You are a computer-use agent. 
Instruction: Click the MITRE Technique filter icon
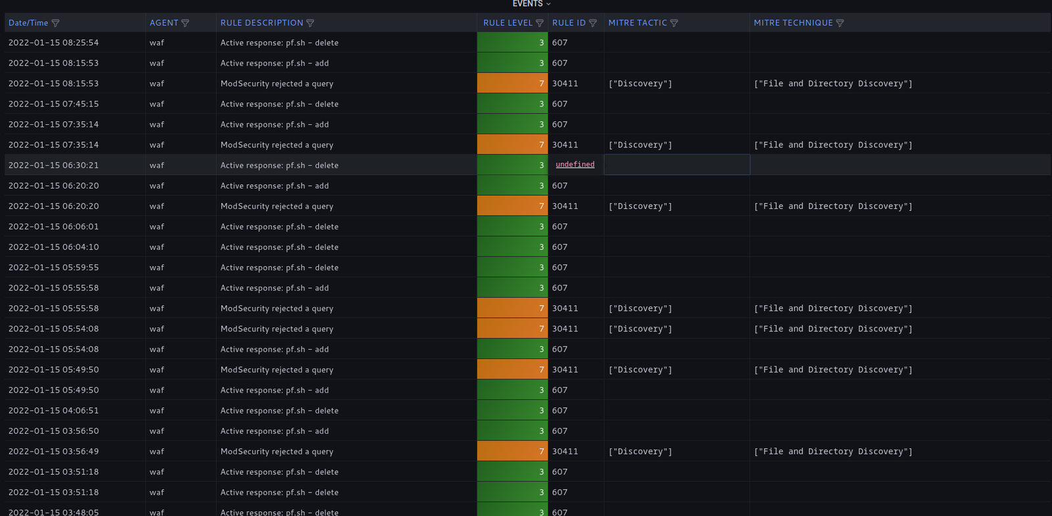[840, 23]
